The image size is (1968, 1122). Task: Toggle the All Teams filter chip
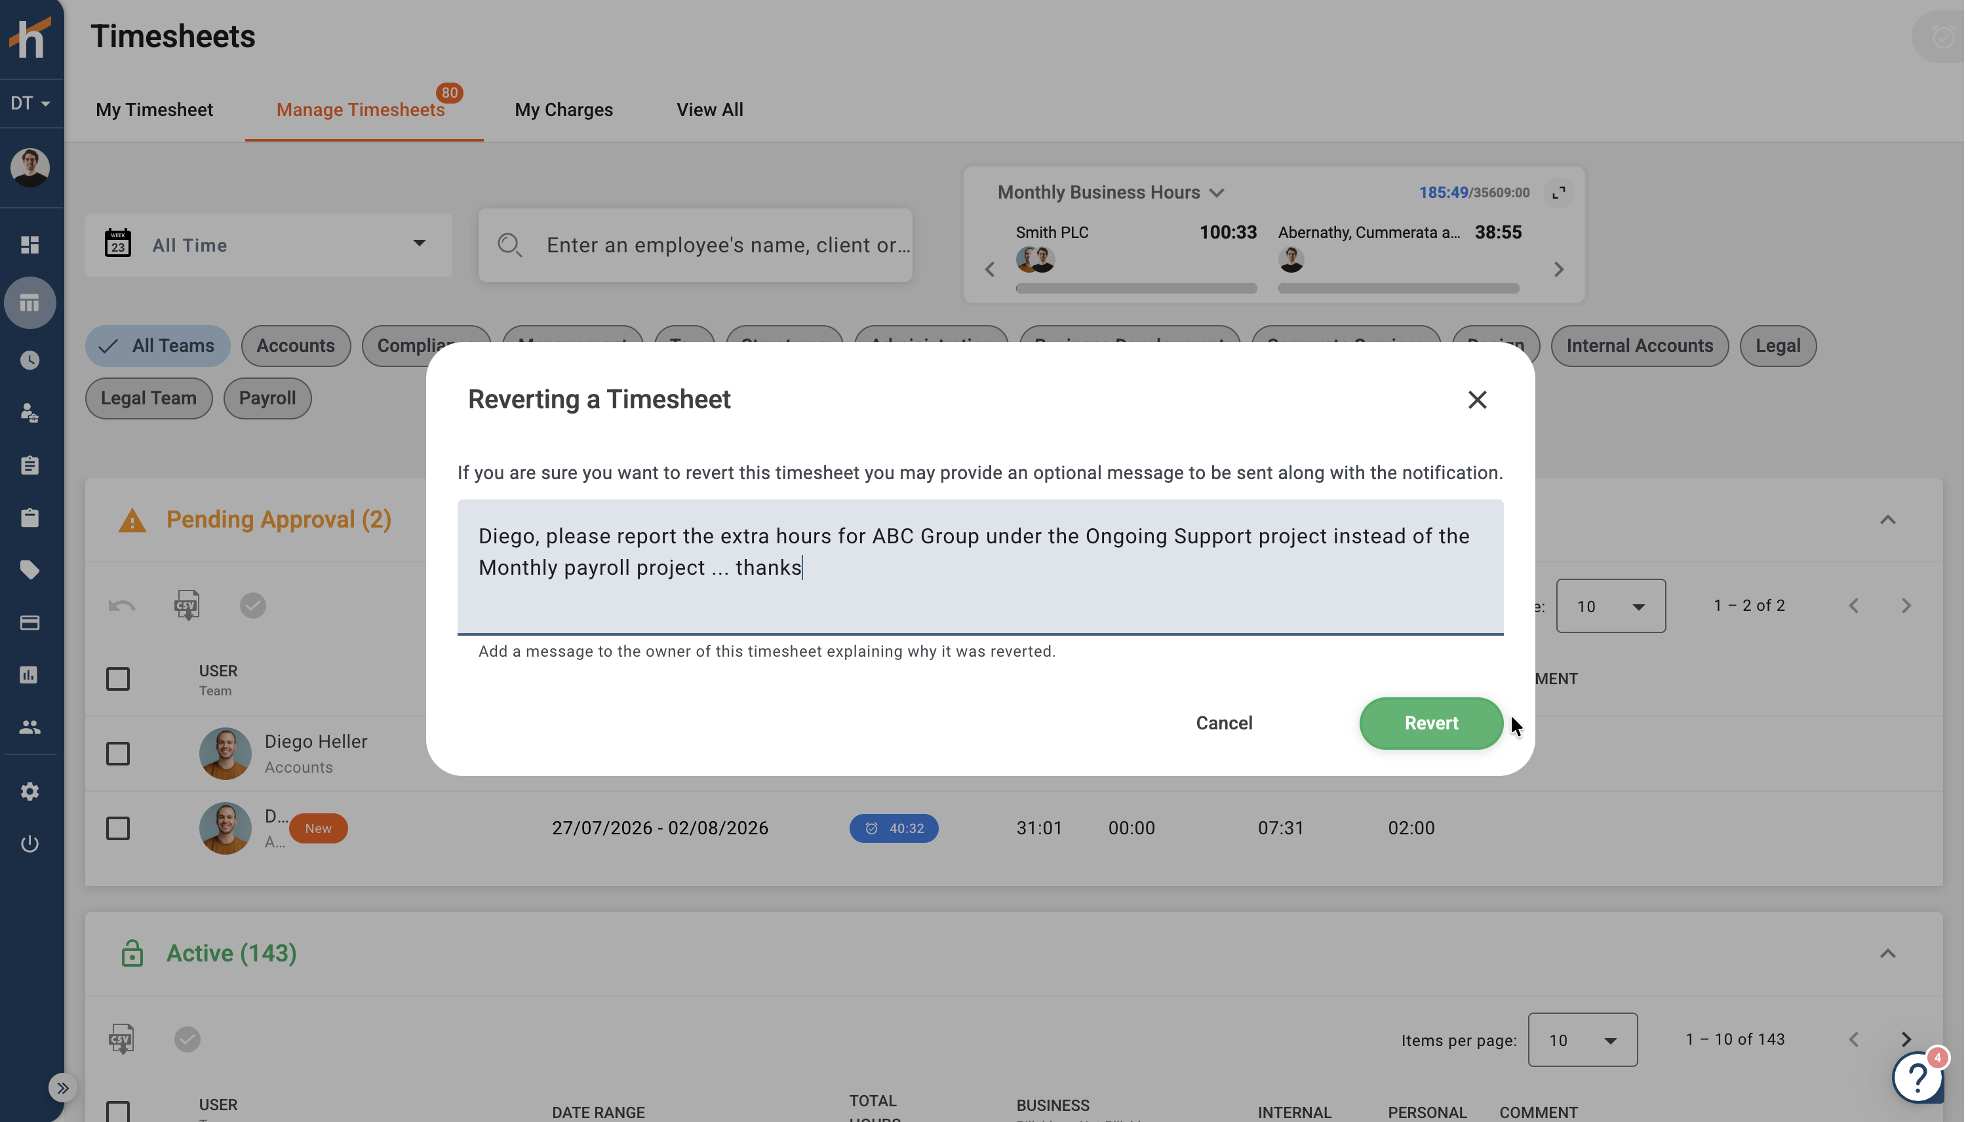(158, 346)
